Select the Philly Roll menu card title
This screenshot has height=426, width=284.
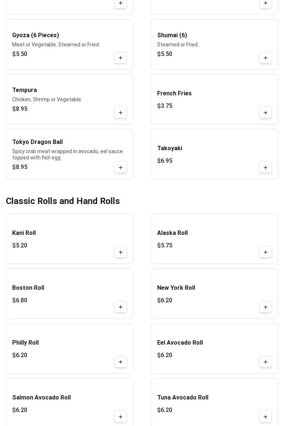coord(25,343)
